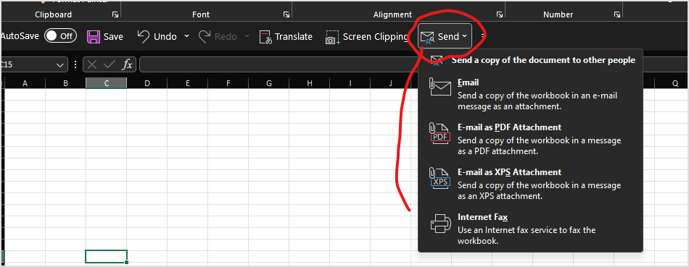Screen dimensions: 689x267
Task: Open Clipboard group dialog launcher
Action: click(x=115, y=15)
